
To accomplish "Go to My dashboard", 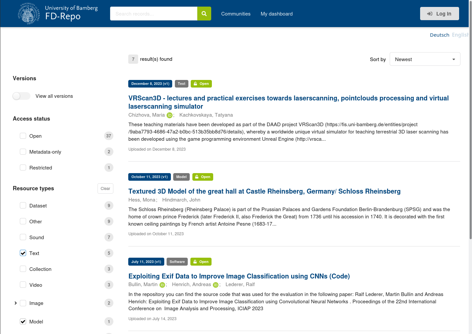I will [x=277, y=14].
